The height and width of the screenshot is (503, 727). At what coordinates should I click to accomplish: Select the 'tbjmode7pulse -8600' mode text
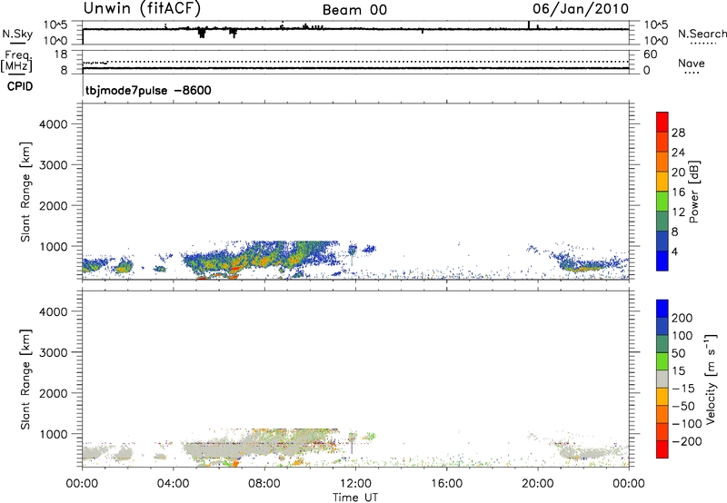[148, 90]
